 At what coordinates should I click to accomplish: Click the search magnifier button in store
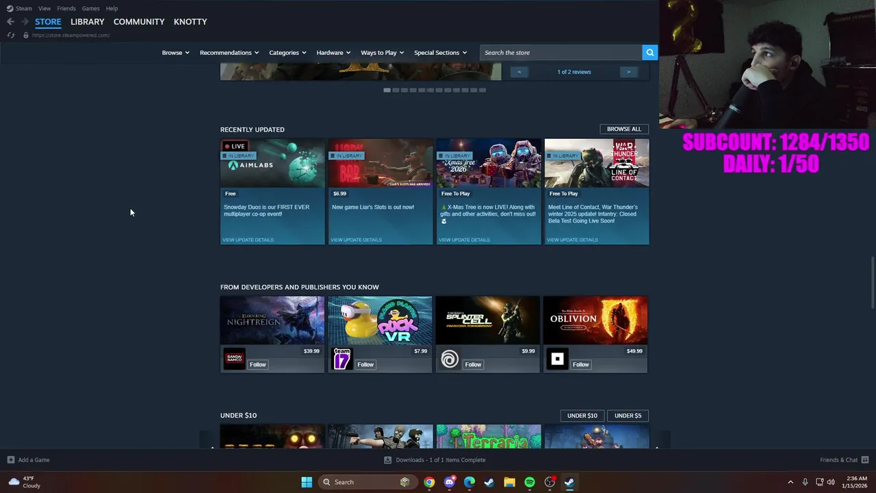(649, 53)
